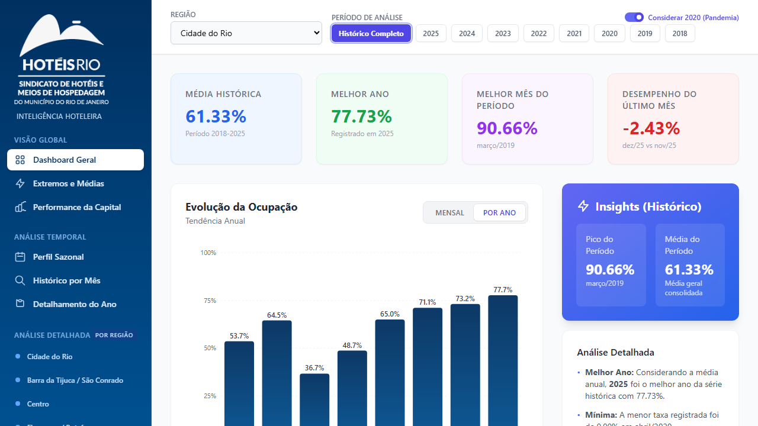Viewport: 758px width, 426px height.
Task: Select the Dashboard Geral grid icon
Action: (x=20, y=160)
